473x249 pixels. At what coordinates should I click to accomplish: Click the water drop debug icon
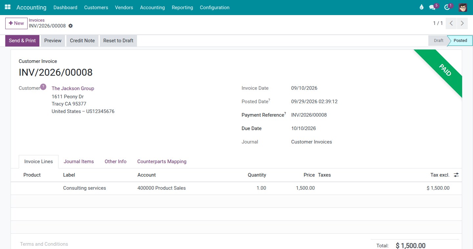pos(421,7)
